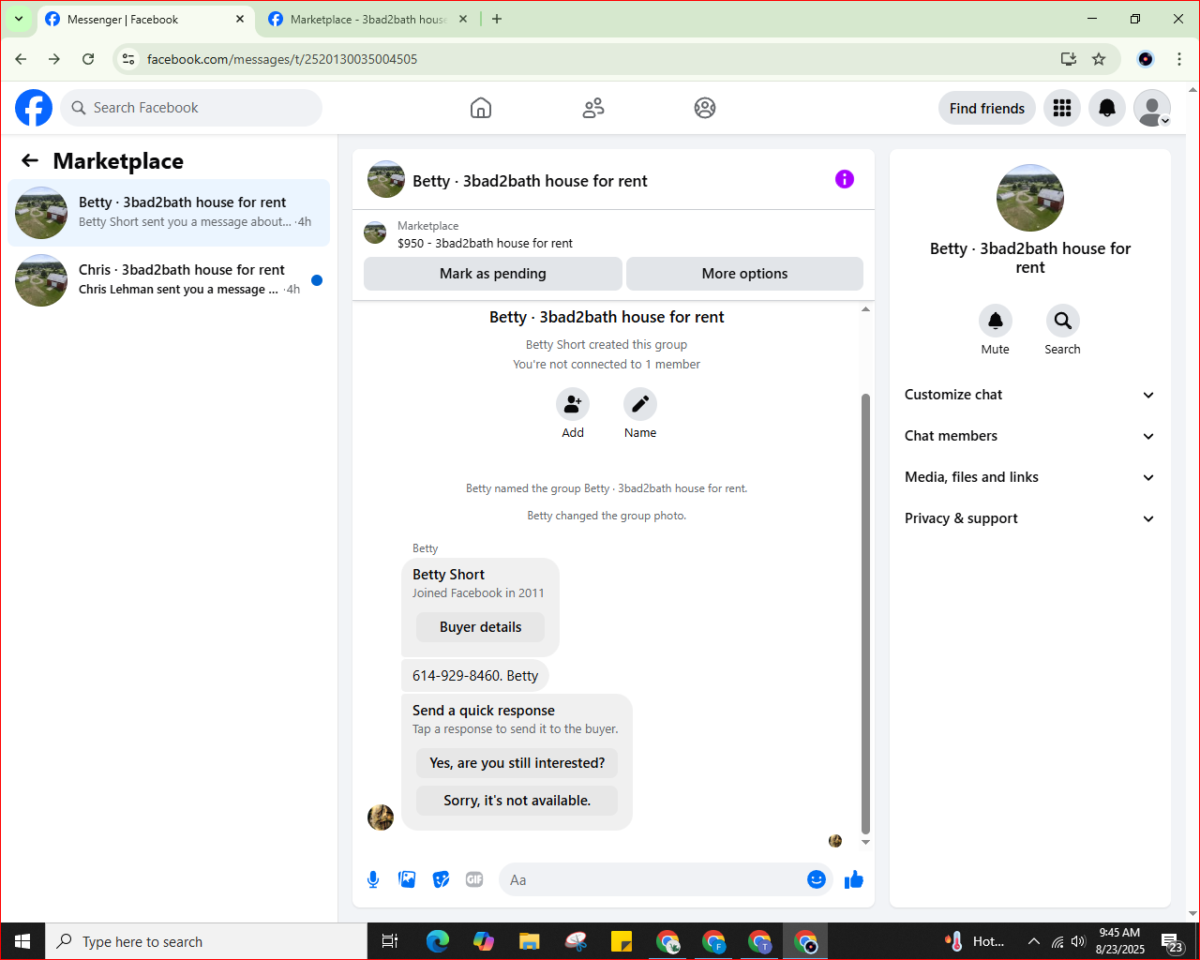The height and width of the screenshot is (960, 1200).
Task: Open the site information icon in address bar
Action: point(128,59)
